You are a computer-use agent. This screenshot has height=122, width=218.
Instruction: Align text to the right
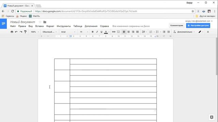coord(133,32)
